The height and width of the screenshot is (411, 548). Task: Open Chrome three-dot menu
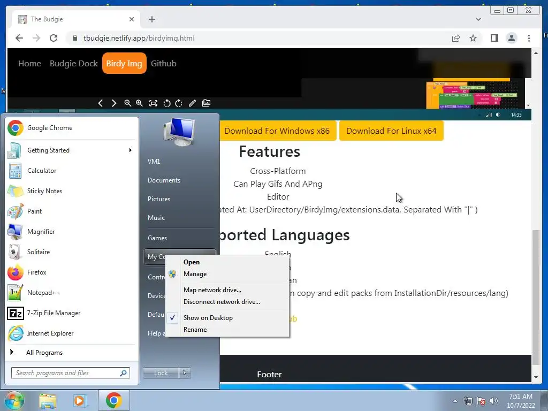click(x=529, y=38)
